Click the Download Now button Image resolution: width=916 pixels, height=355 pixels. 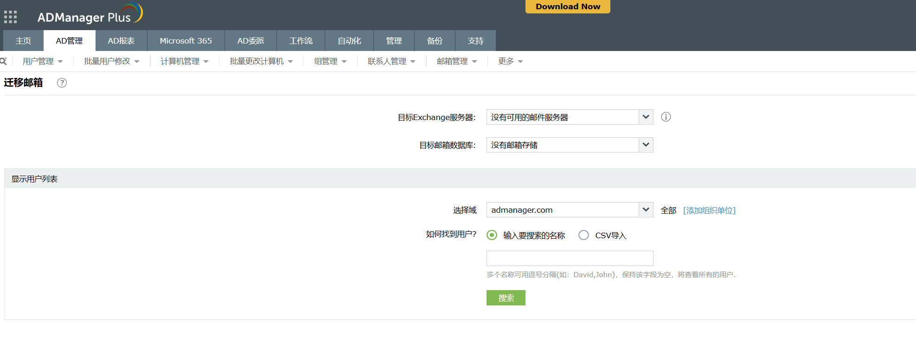coord(568,6)
